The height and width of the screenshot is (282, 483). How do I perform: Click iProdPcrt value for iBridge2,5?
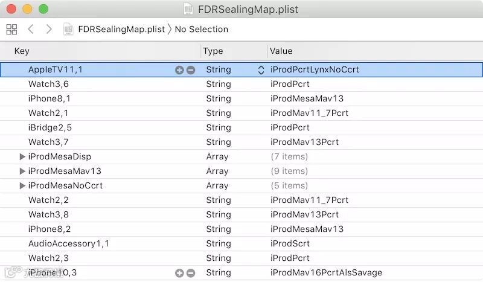point(290,127)
